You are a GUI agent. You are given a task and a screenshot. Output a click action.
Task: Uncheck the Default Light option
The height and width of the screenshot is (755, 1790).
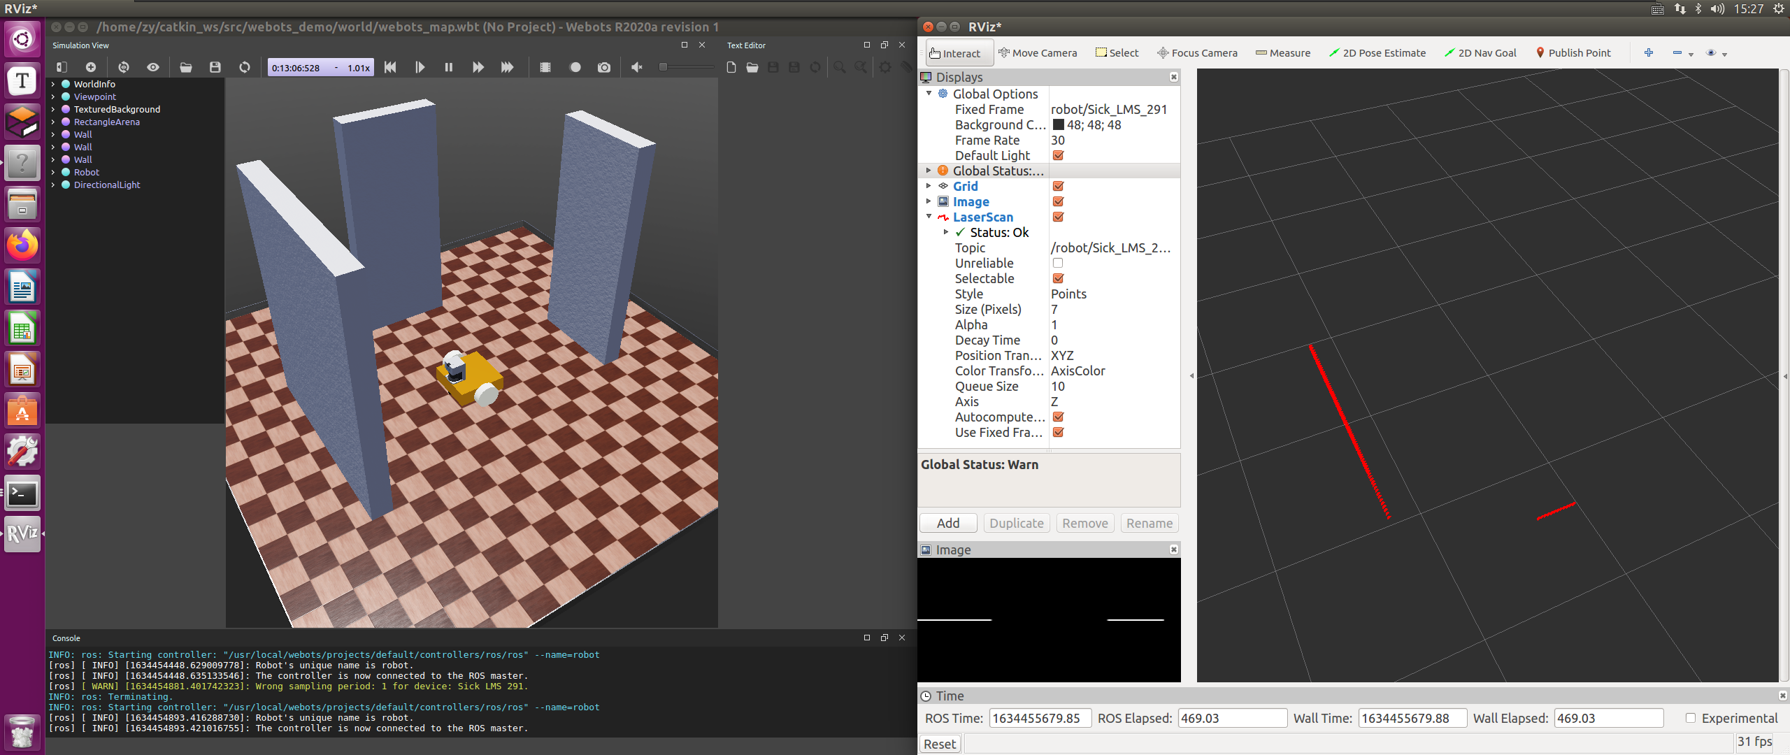pyautogui.click(x=1058, y=155)
